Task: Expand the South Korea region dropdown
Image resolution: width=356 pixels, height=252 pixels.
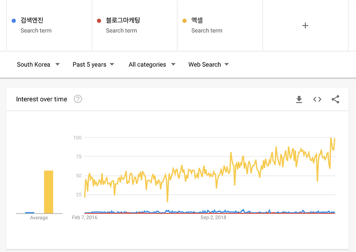Action: coord(38,64)
